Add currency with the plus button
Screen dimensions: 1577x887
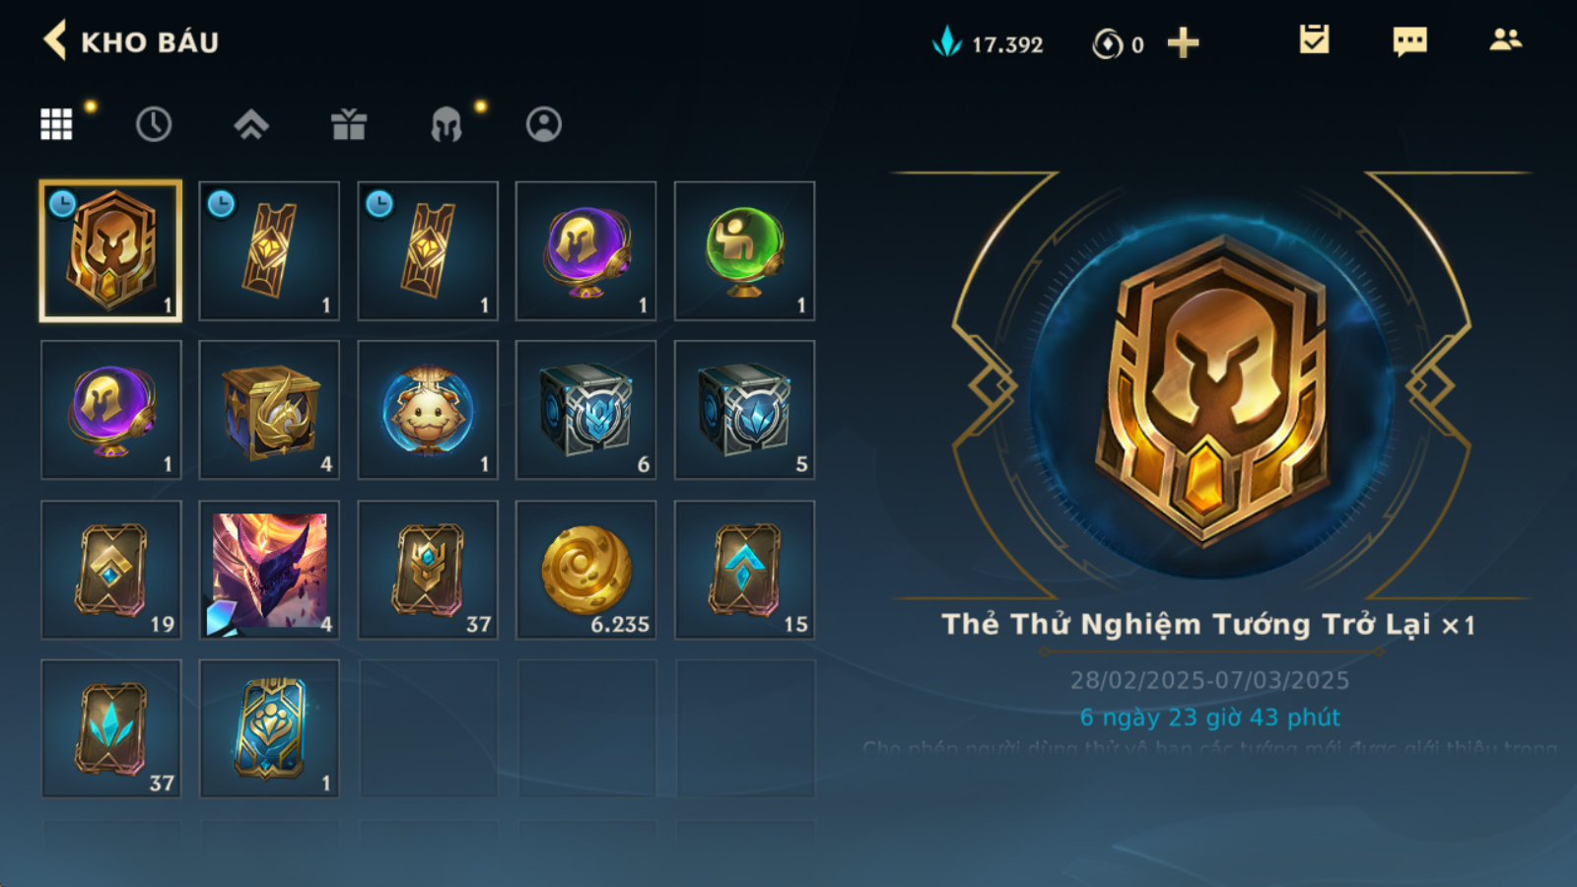coord(1183,43)
